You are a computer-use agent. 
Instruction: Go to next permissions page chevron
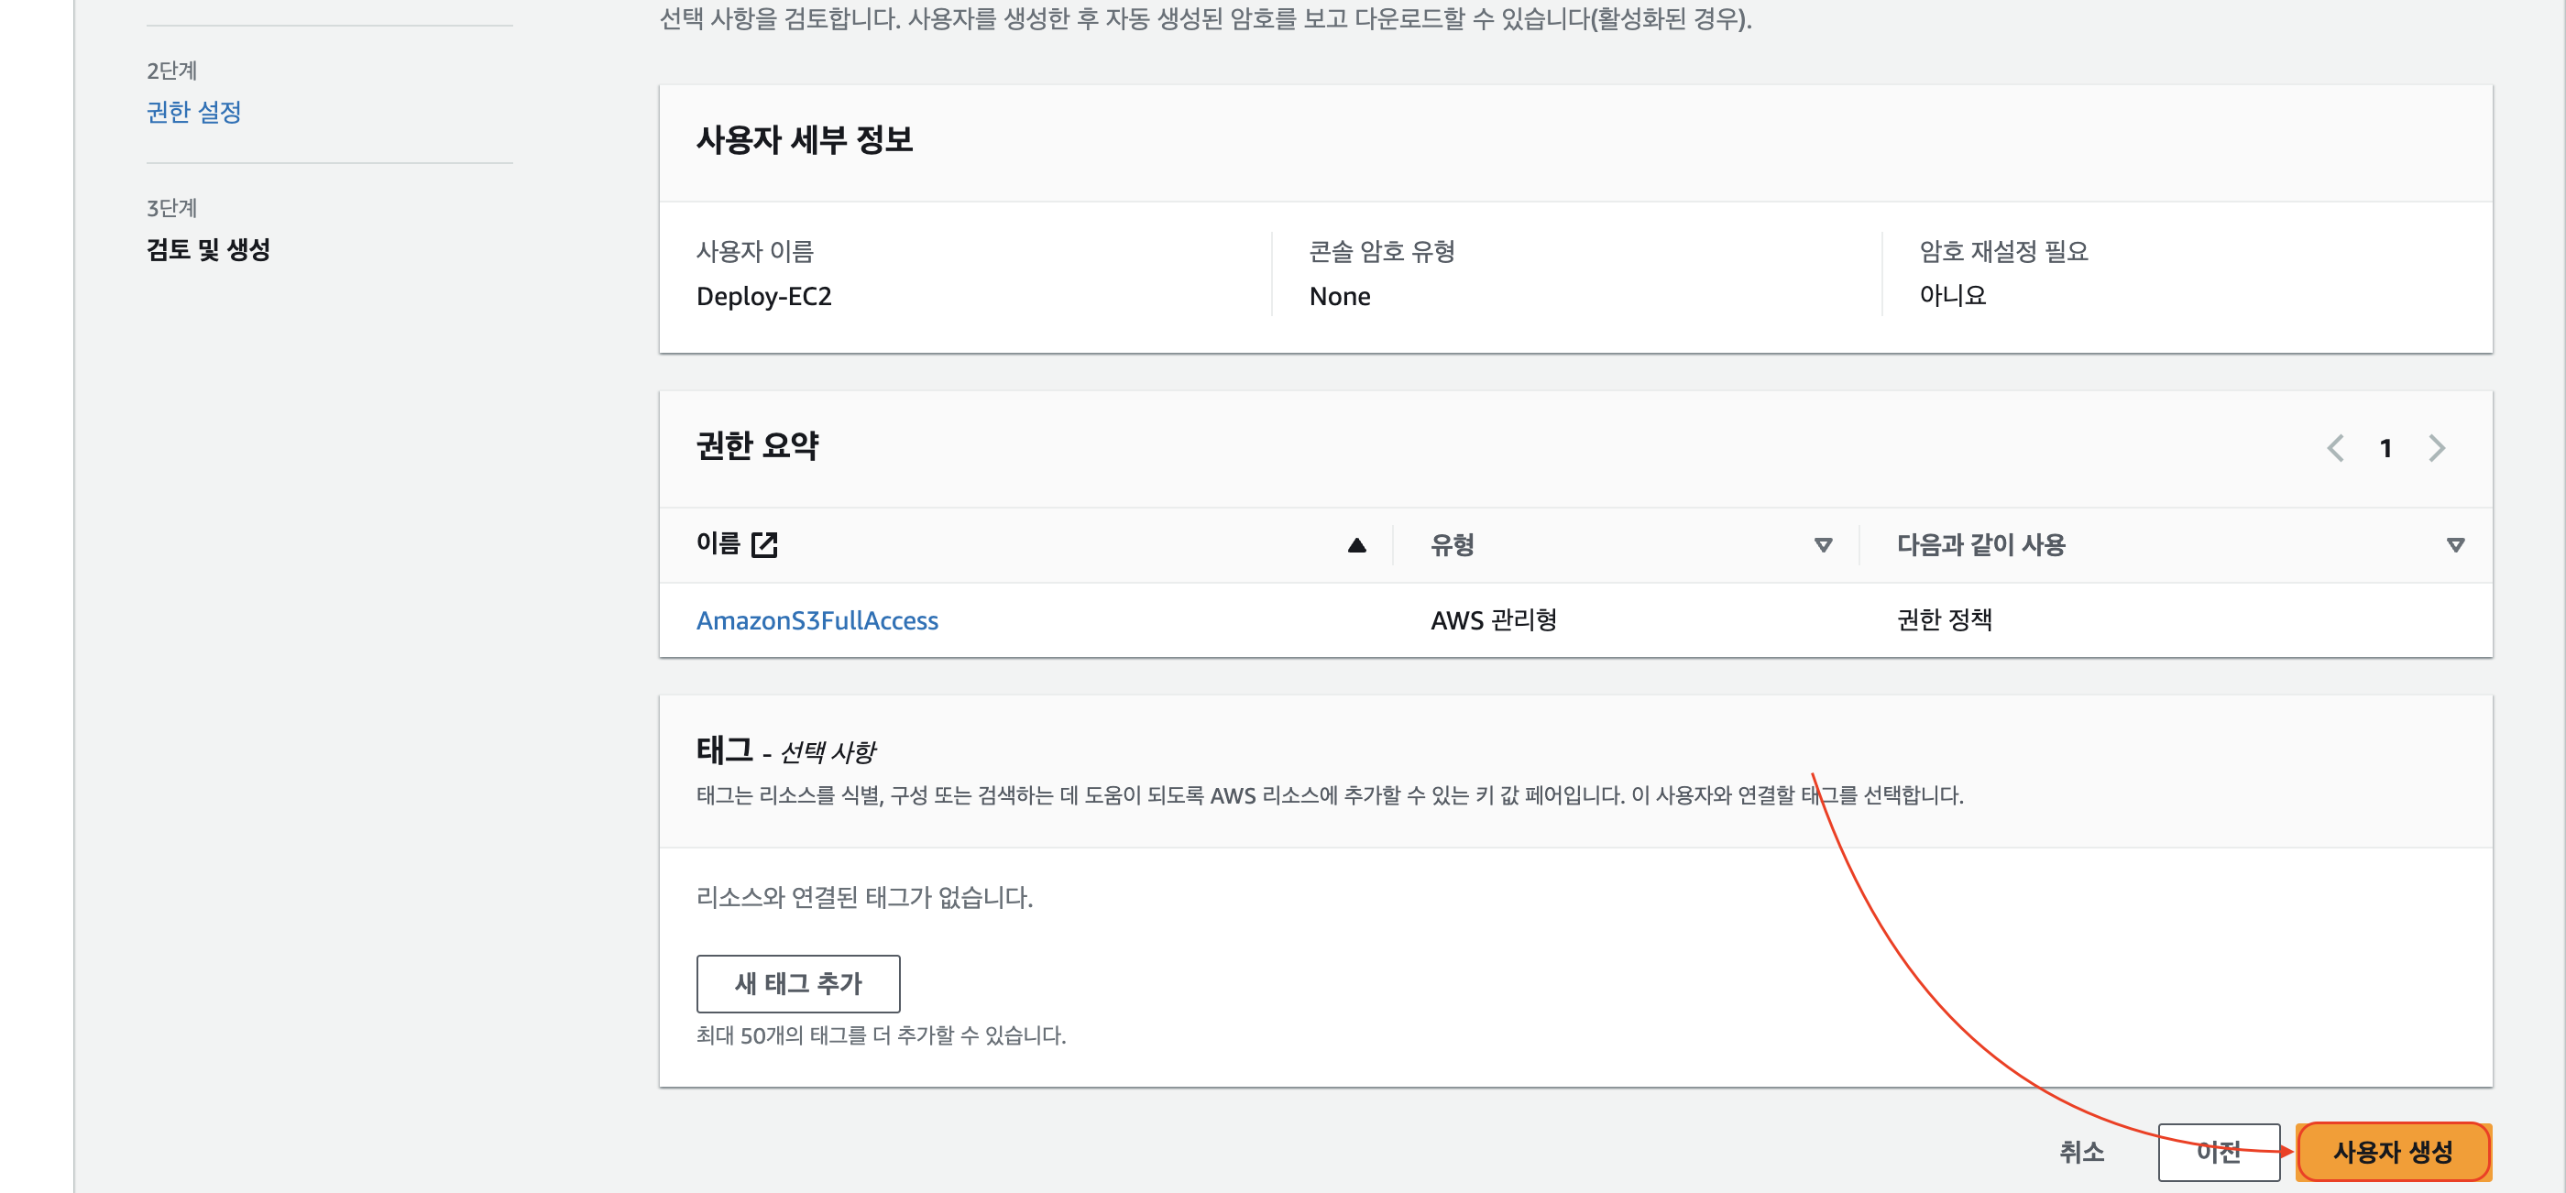tap(2437, 448)
